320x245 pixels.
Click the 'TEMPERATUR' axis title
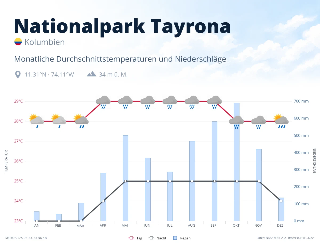6,161
